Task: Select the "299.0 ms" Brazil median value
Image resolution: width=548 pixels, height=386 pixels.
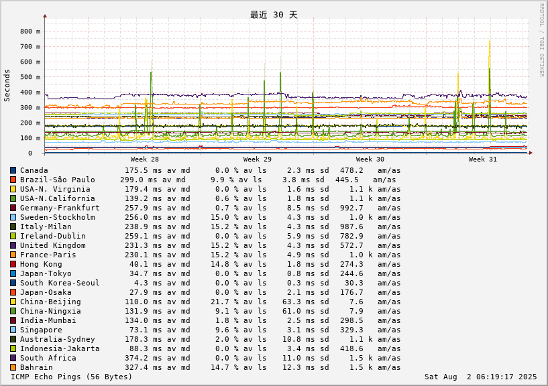Action: point(139,180)
